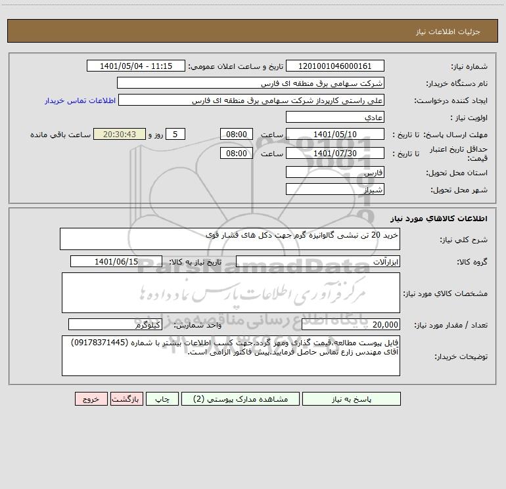Click delivery city field شیراز
Image resolution: width=506 pixels, height=489 pixels.
click(335, 189)
